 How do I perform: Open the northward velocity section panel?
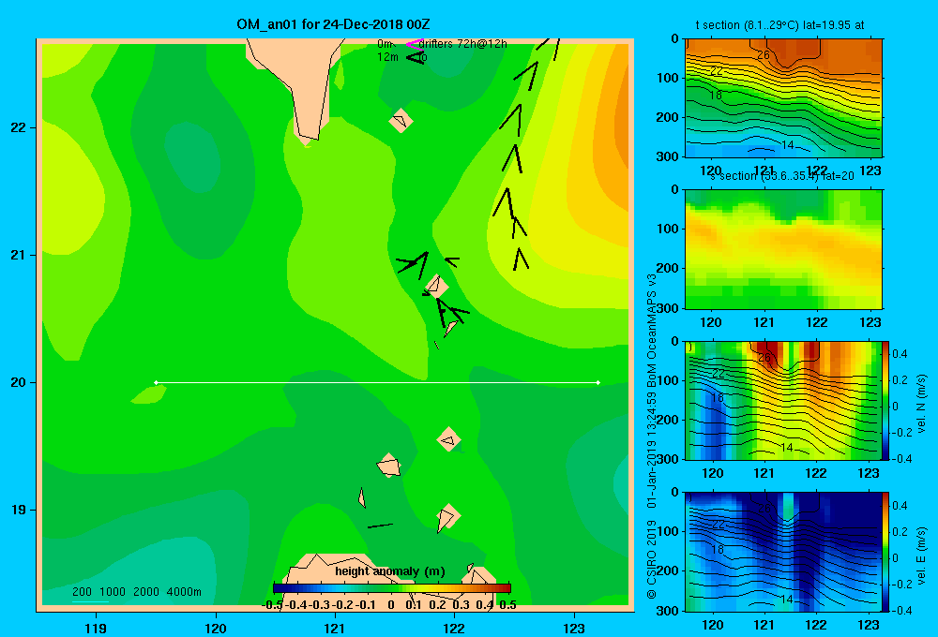[x=783, y=400]
